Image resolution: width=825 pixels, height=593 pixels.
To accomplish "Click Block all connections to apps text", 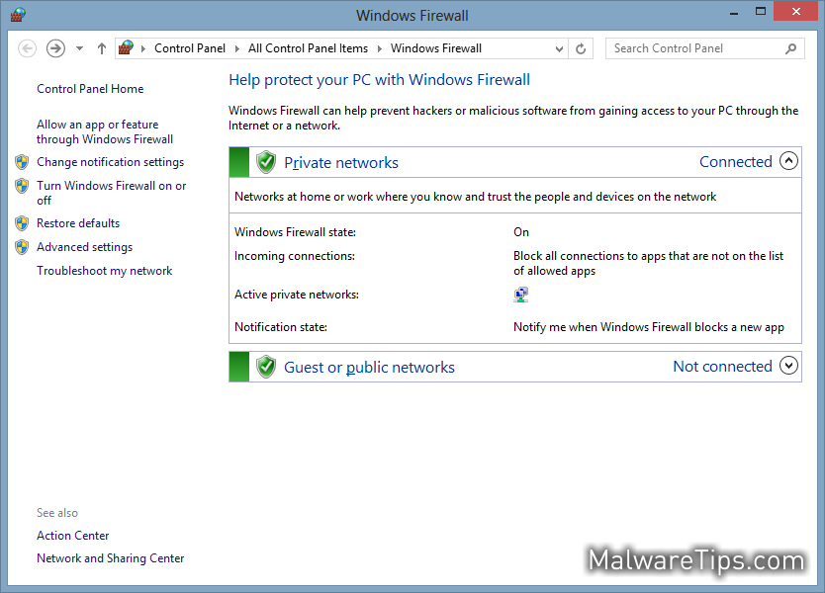I will pyautogui.click(x=648, y=263).
